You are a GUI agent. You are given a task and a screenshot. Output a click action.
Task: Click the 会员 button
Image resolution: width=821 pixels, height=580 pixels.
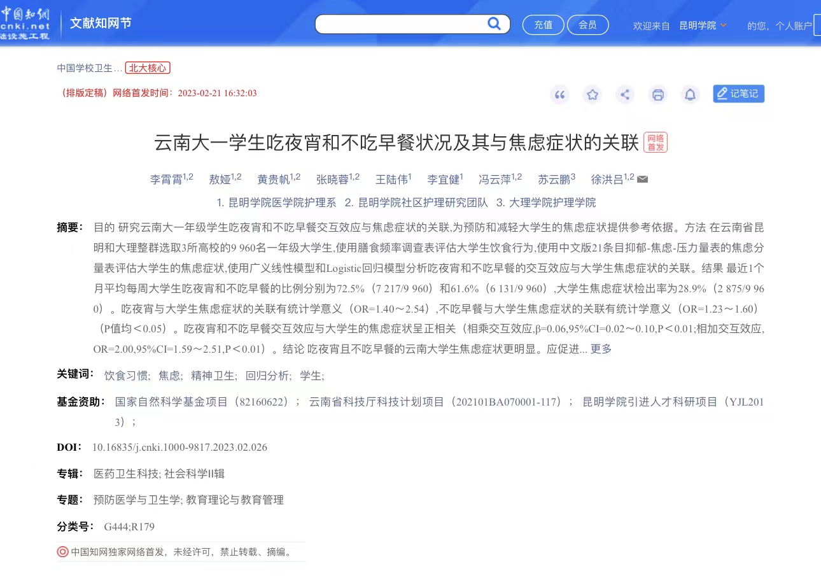(587, 25)
